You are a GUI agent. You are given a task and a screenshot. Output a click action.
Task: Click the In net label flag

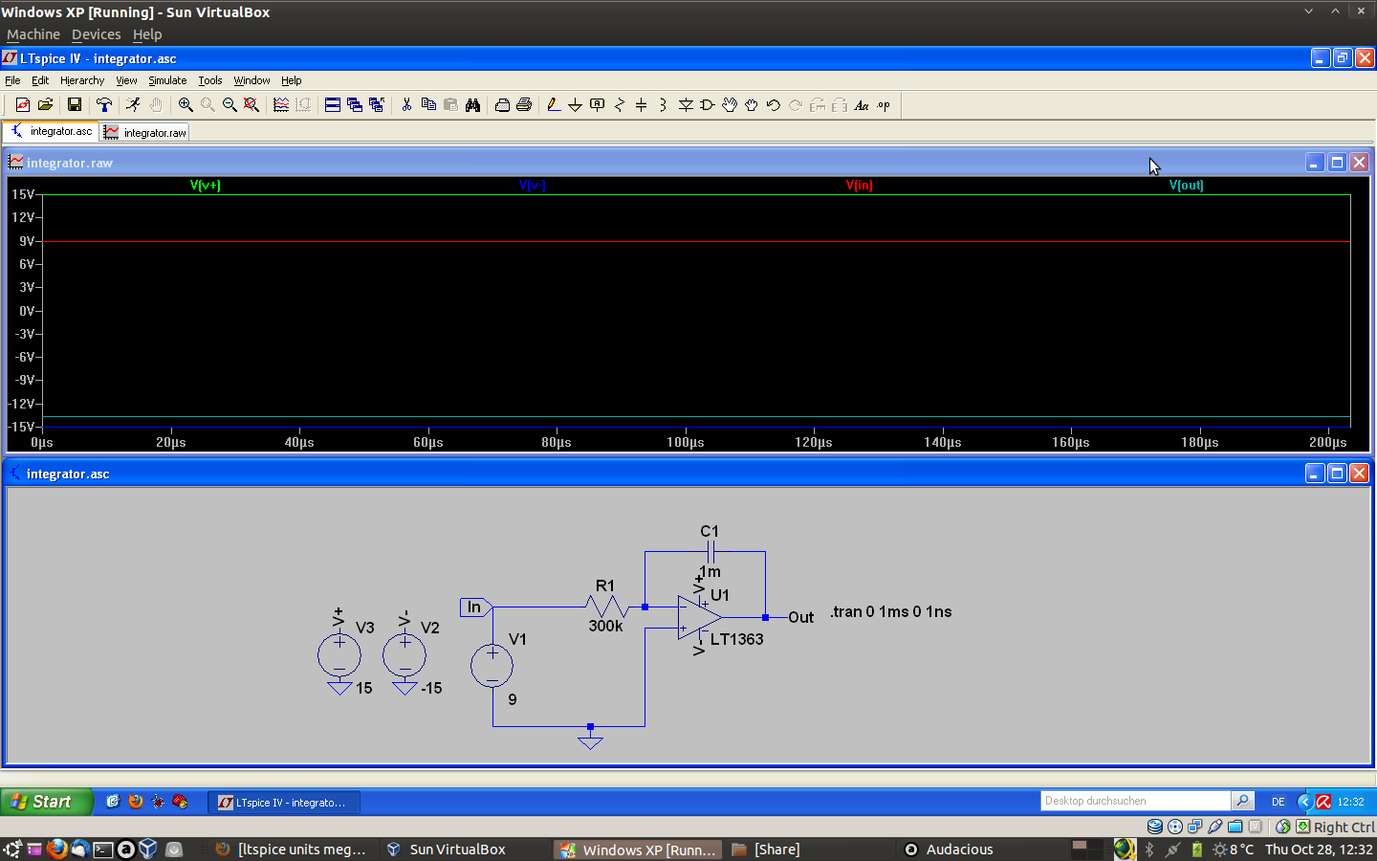tap(475, 607)
